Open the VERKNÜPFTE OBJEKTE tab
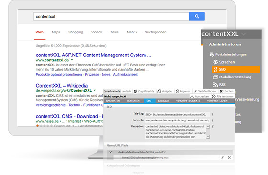The width and height of the screenshot is (268, 175). (188, 101)
